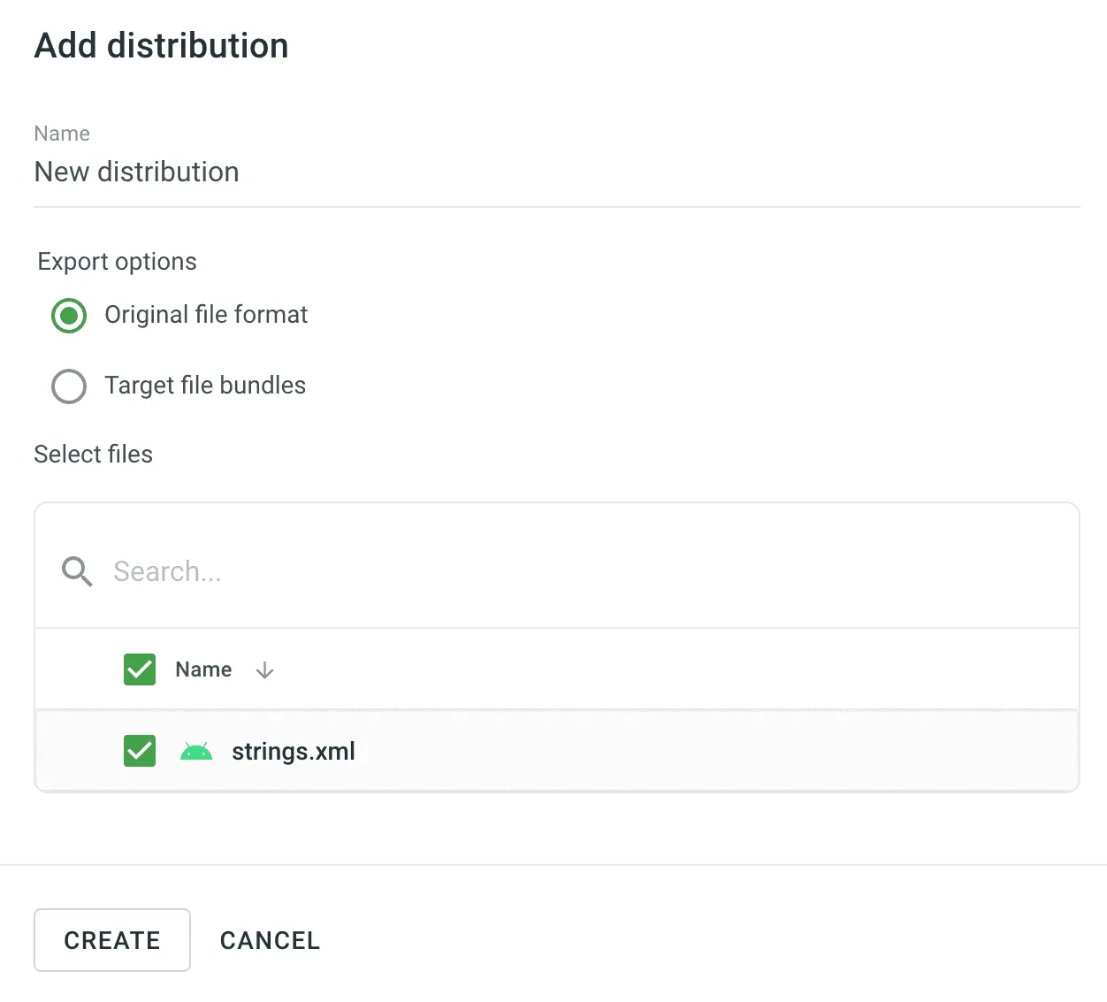The image size is (1107, 1002).
Task: Uncheck the strings.xml file checkbox
Action: [140, 751]
